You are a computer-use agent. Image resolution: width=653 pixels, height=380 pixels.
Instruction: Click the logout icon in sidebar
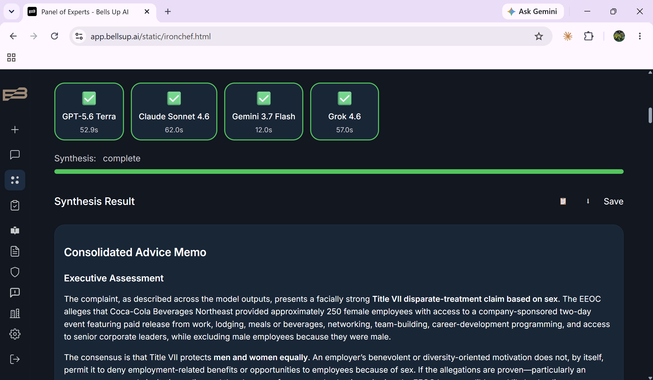15,359
